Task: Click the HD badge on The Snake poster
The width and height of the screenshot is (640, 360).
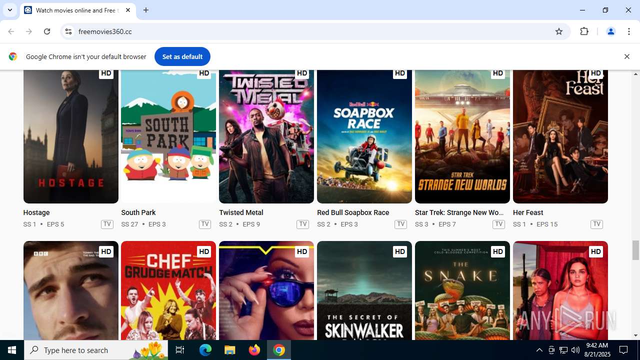Action: (x=497, y=251)
